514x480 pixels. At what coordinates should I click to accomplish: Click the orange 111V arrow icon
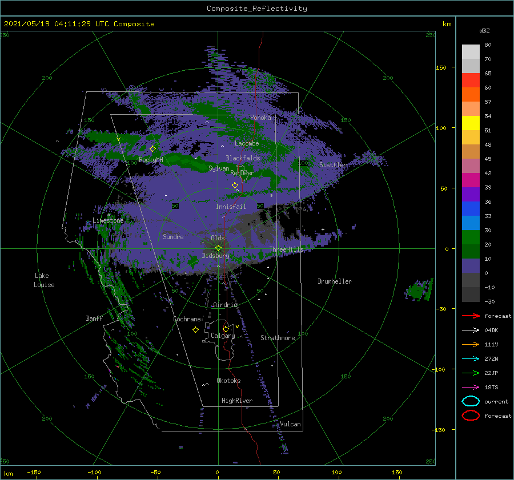click(x=471, y=344)
